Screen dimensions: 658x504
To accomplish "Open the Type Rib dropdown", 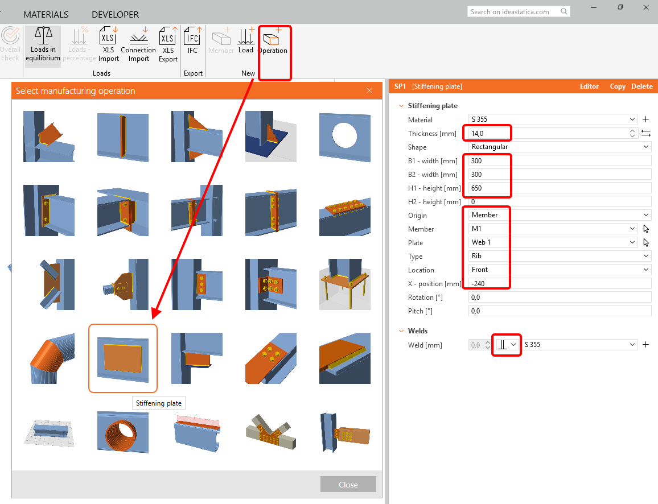I will pos(560,256).
